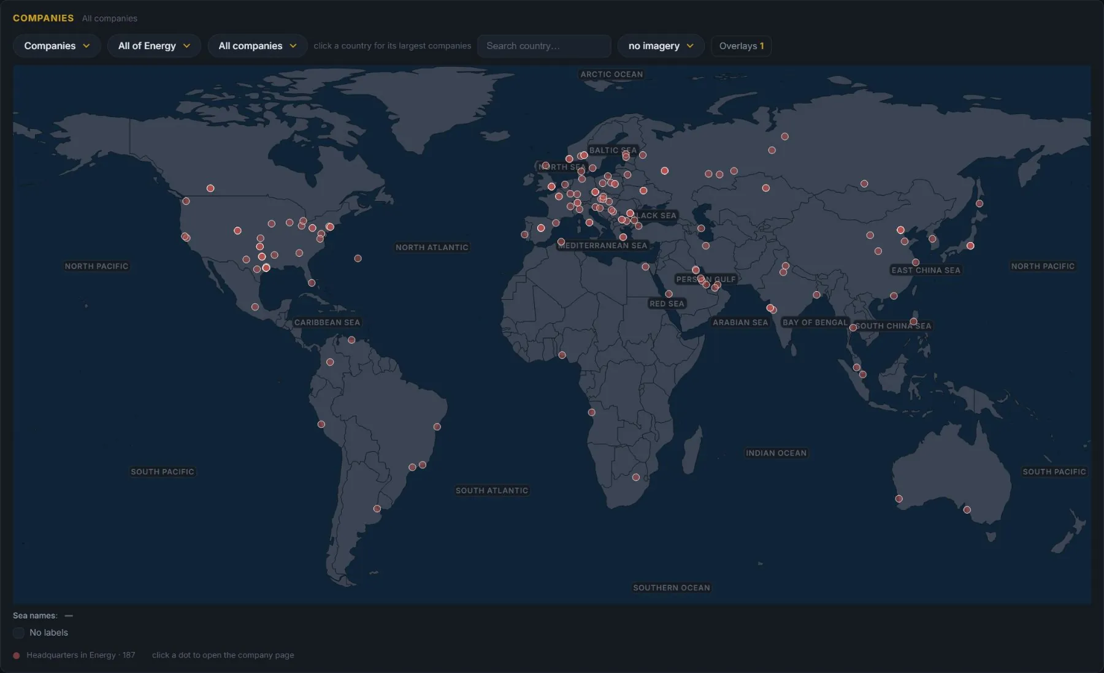Open the All companies filter dropdown
The image size is (1104, 673).
click(x=258, y=46)
